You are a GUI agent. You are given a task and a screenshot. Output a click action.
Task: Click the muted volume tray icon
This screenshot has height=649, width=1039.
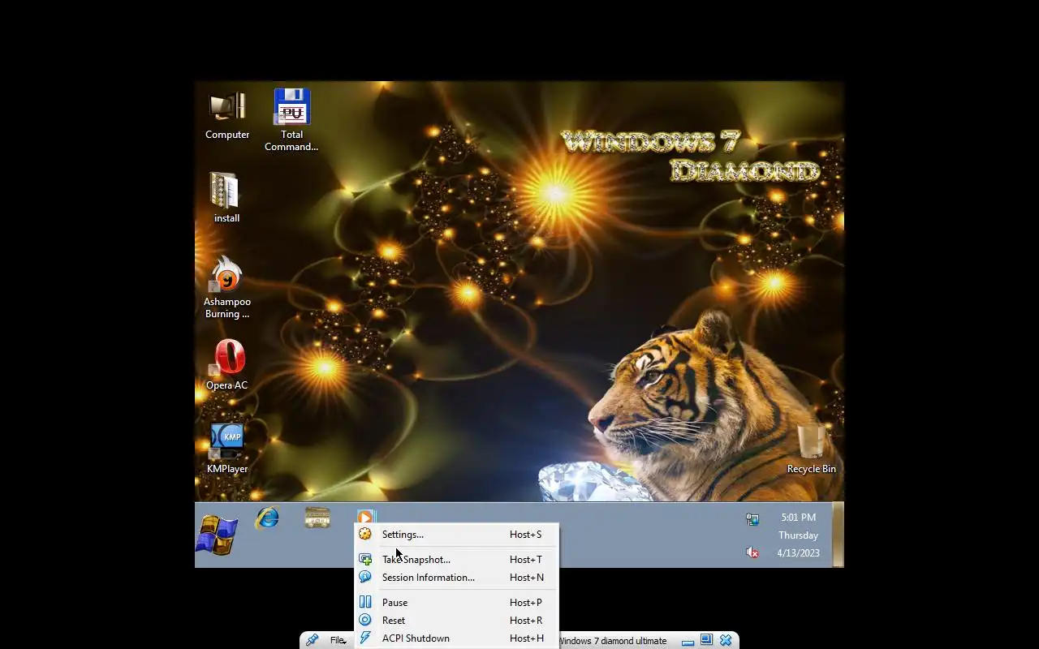752,552
